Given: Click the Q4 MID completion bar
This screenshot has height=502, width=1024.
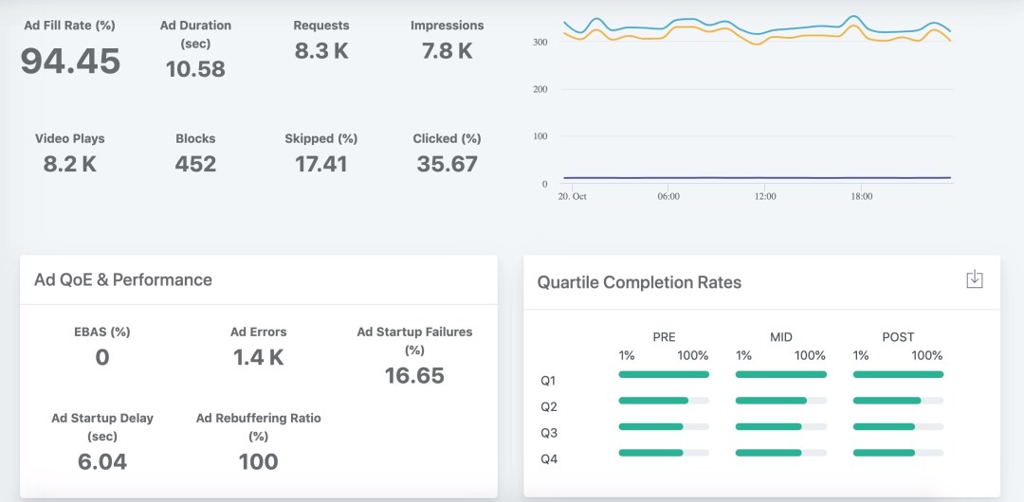Looking at the screenshot, I should click(781, 453).
